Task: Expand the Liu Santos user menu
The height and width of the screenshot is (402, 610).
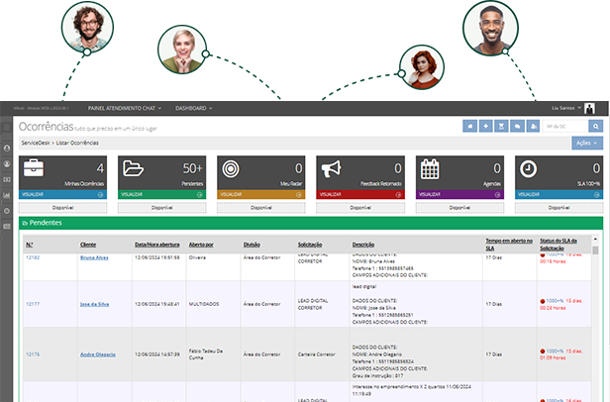Action: tap(568, 107)
